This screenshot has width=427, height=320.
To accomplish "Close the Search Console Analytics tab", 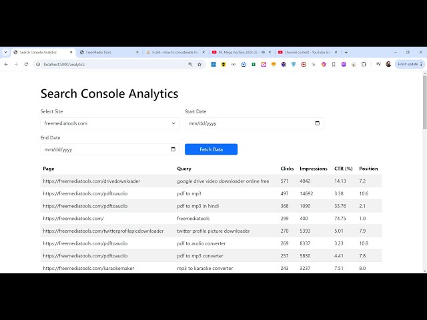I will click(71, 52).
